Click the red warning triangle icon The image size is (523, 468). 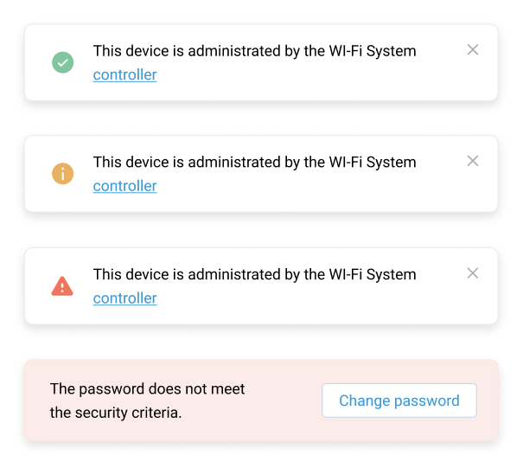click(x=62, y=286)
